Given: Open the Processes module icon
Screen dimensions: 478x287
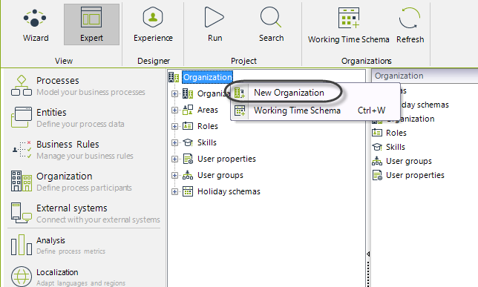Looking at the screenshot, I should pos(22,85).
